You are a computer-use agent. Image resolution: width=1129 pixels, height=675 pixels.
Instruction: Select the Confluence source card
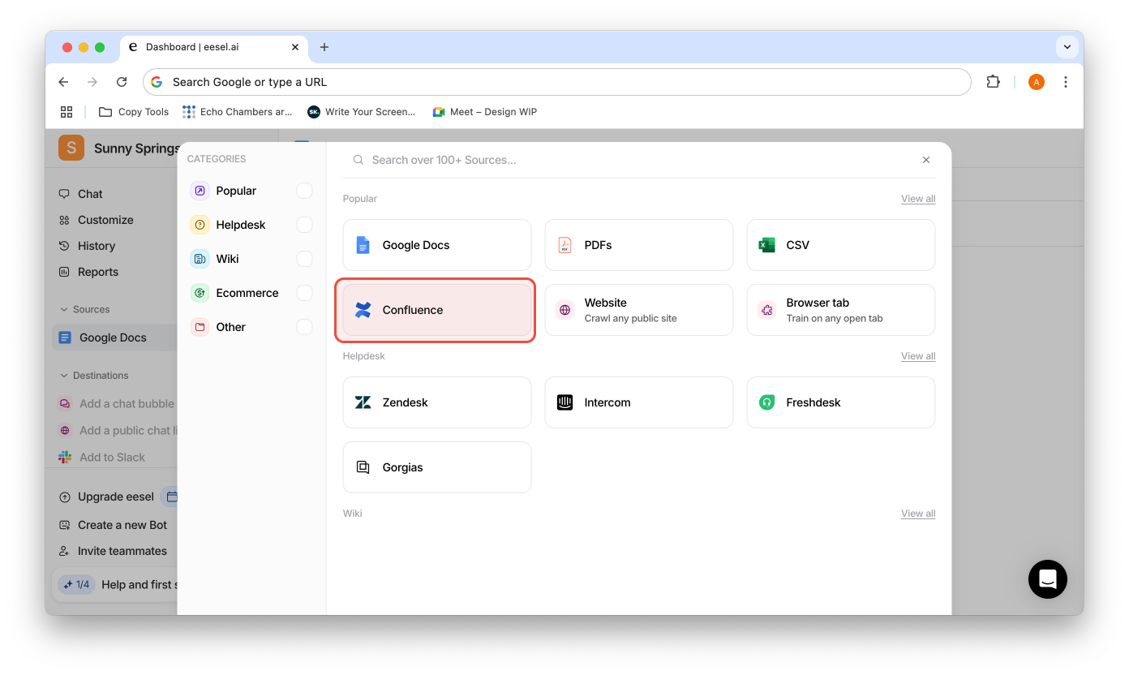(x=437, y=310)
